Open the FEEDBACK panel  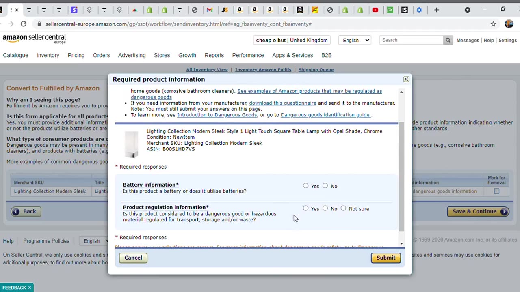coord(14,288)
